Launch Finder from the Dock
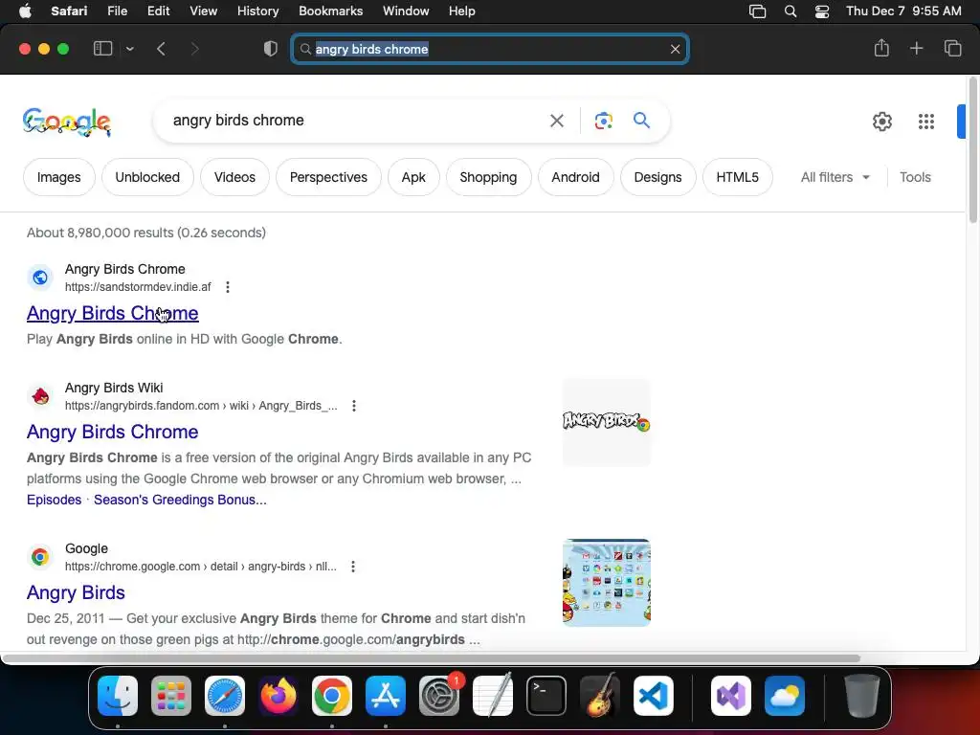Viewport: 980px width, 735px height. (118, 696)
